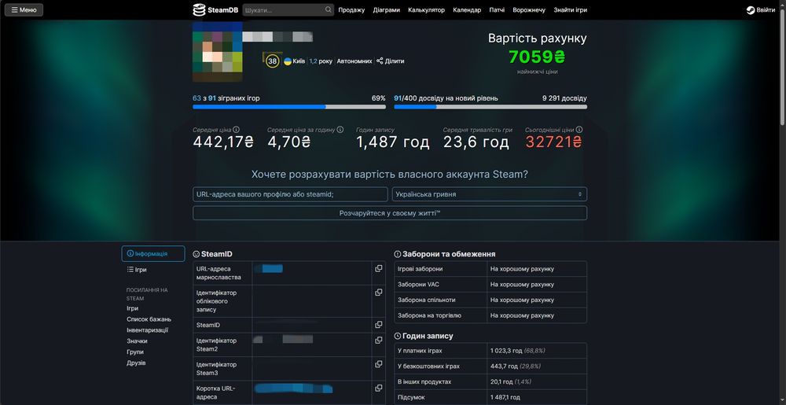Open the Діаграми menu item
Viewport: 786px width, 405px height.
tap(387, 10)
